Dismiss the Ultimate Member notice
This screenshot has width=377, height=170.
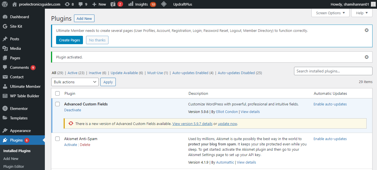(x=366, y=30)
